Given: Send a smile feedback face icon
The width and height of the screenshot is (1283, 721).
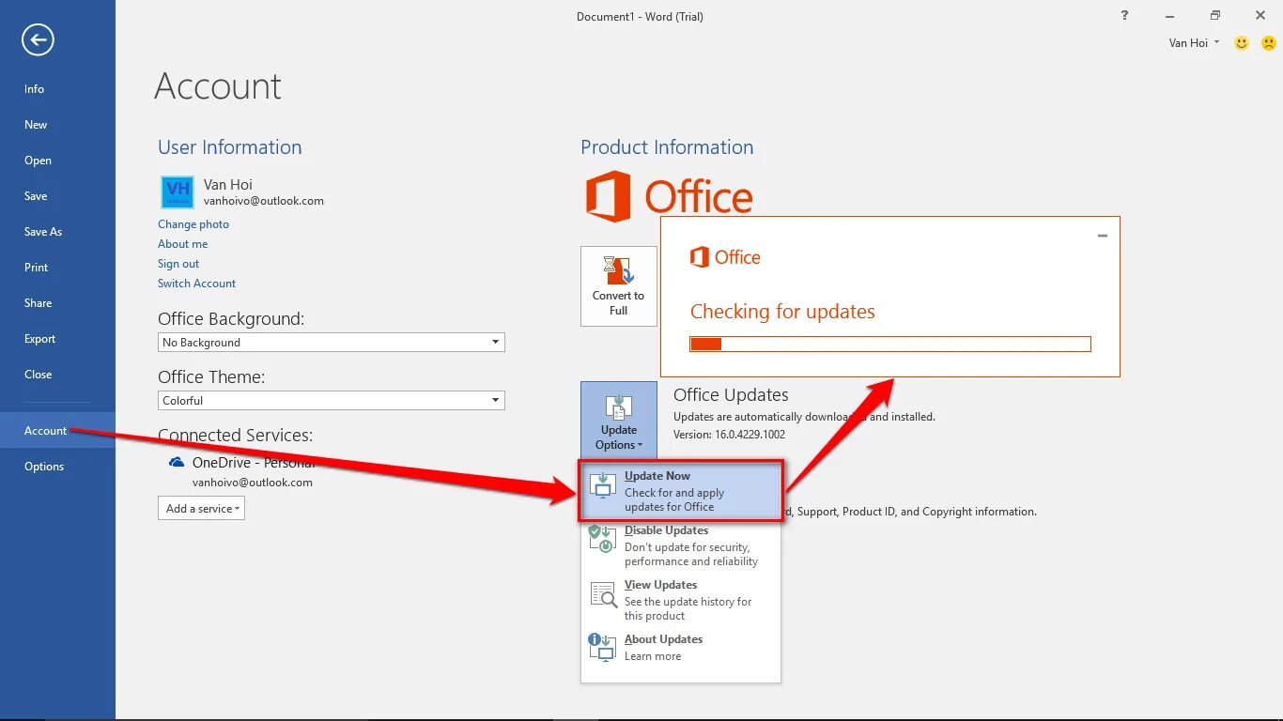Looking at the screenshot, I should [x=1242, y=43].
